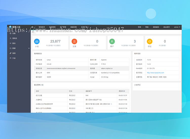The height and width of the screenshot is (139, 190).
Task: Open the 管理员 sidebar item
Action: pyautogui.click(x=19, y=38)
